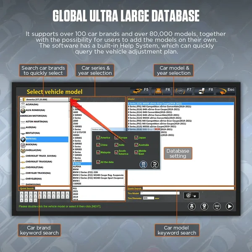The image size is (252, 252).
Task: Select the CHRYSLER TRUCKS(NA) logo
Action: coord(23,173)
